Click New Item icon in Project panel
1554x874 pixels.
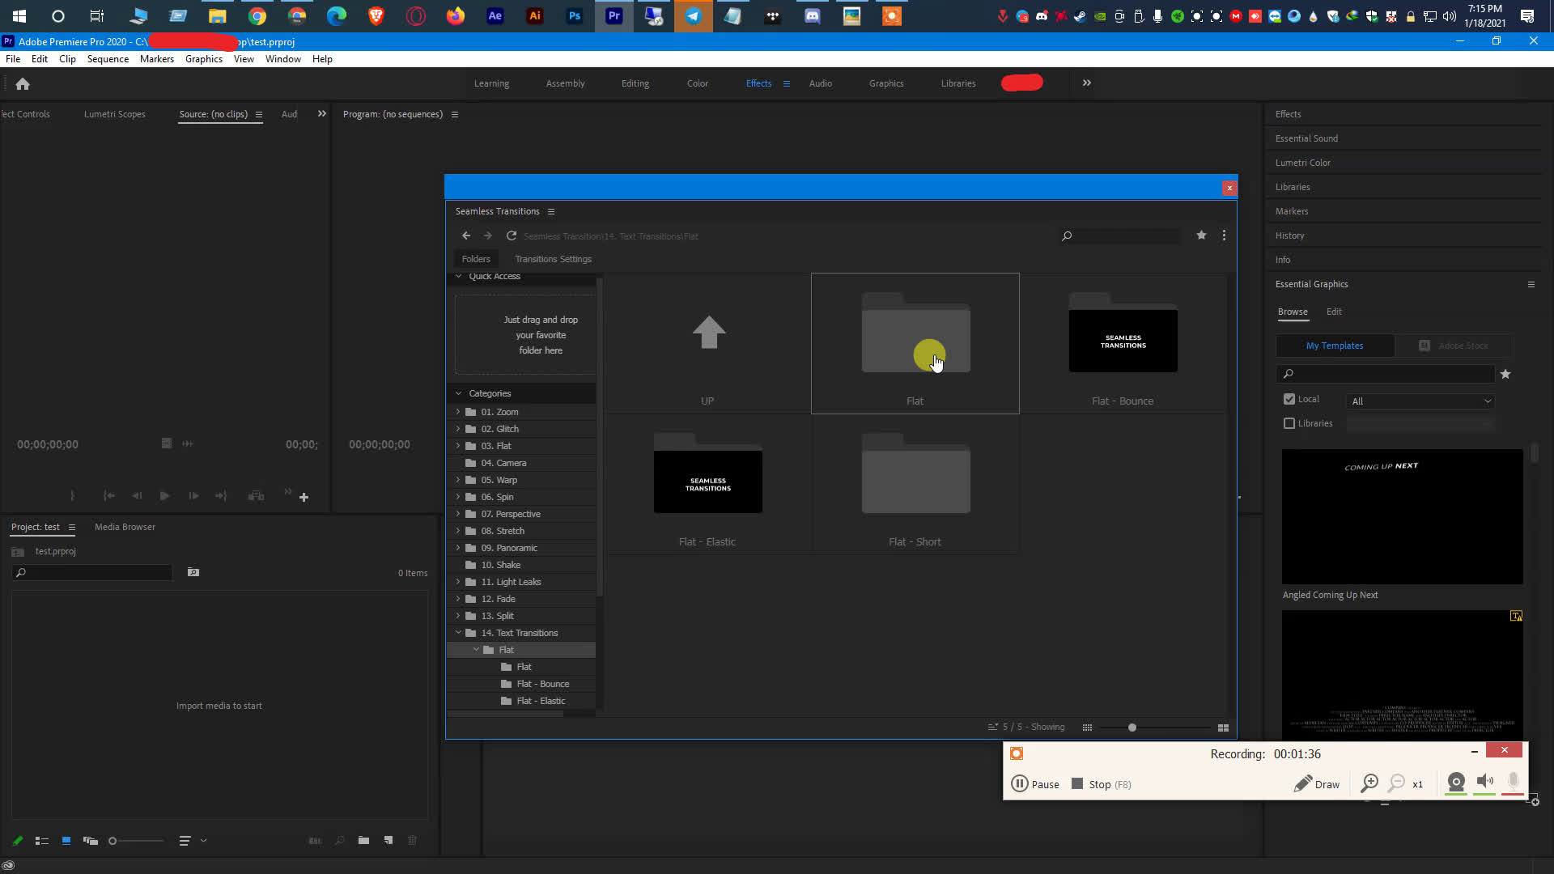point(388,841)
